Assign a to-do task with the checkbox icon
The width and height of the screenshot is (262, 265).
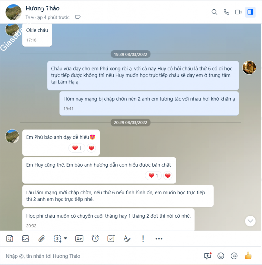111,239
